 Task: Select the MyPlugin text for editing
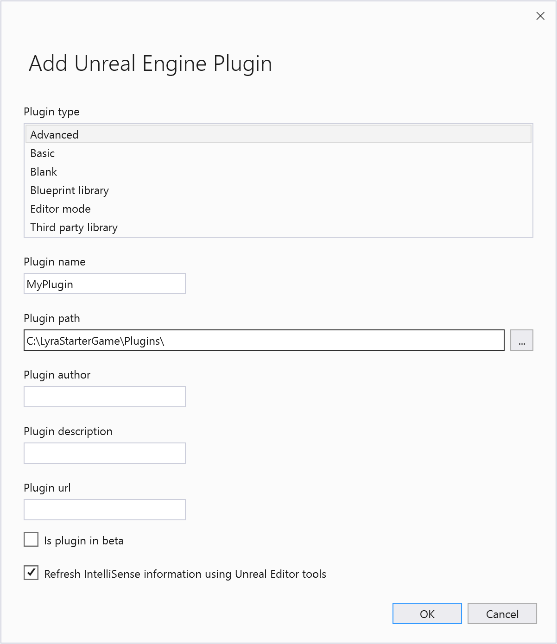pos(51,284)
